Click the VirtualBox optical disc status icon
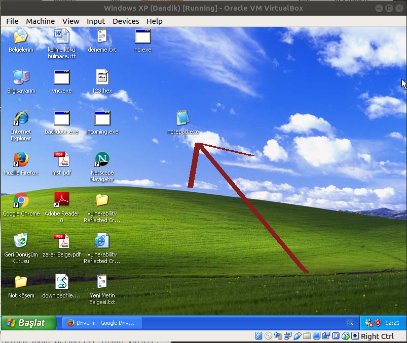This screenshot has height=343, width=407. [x=269, y=336]
